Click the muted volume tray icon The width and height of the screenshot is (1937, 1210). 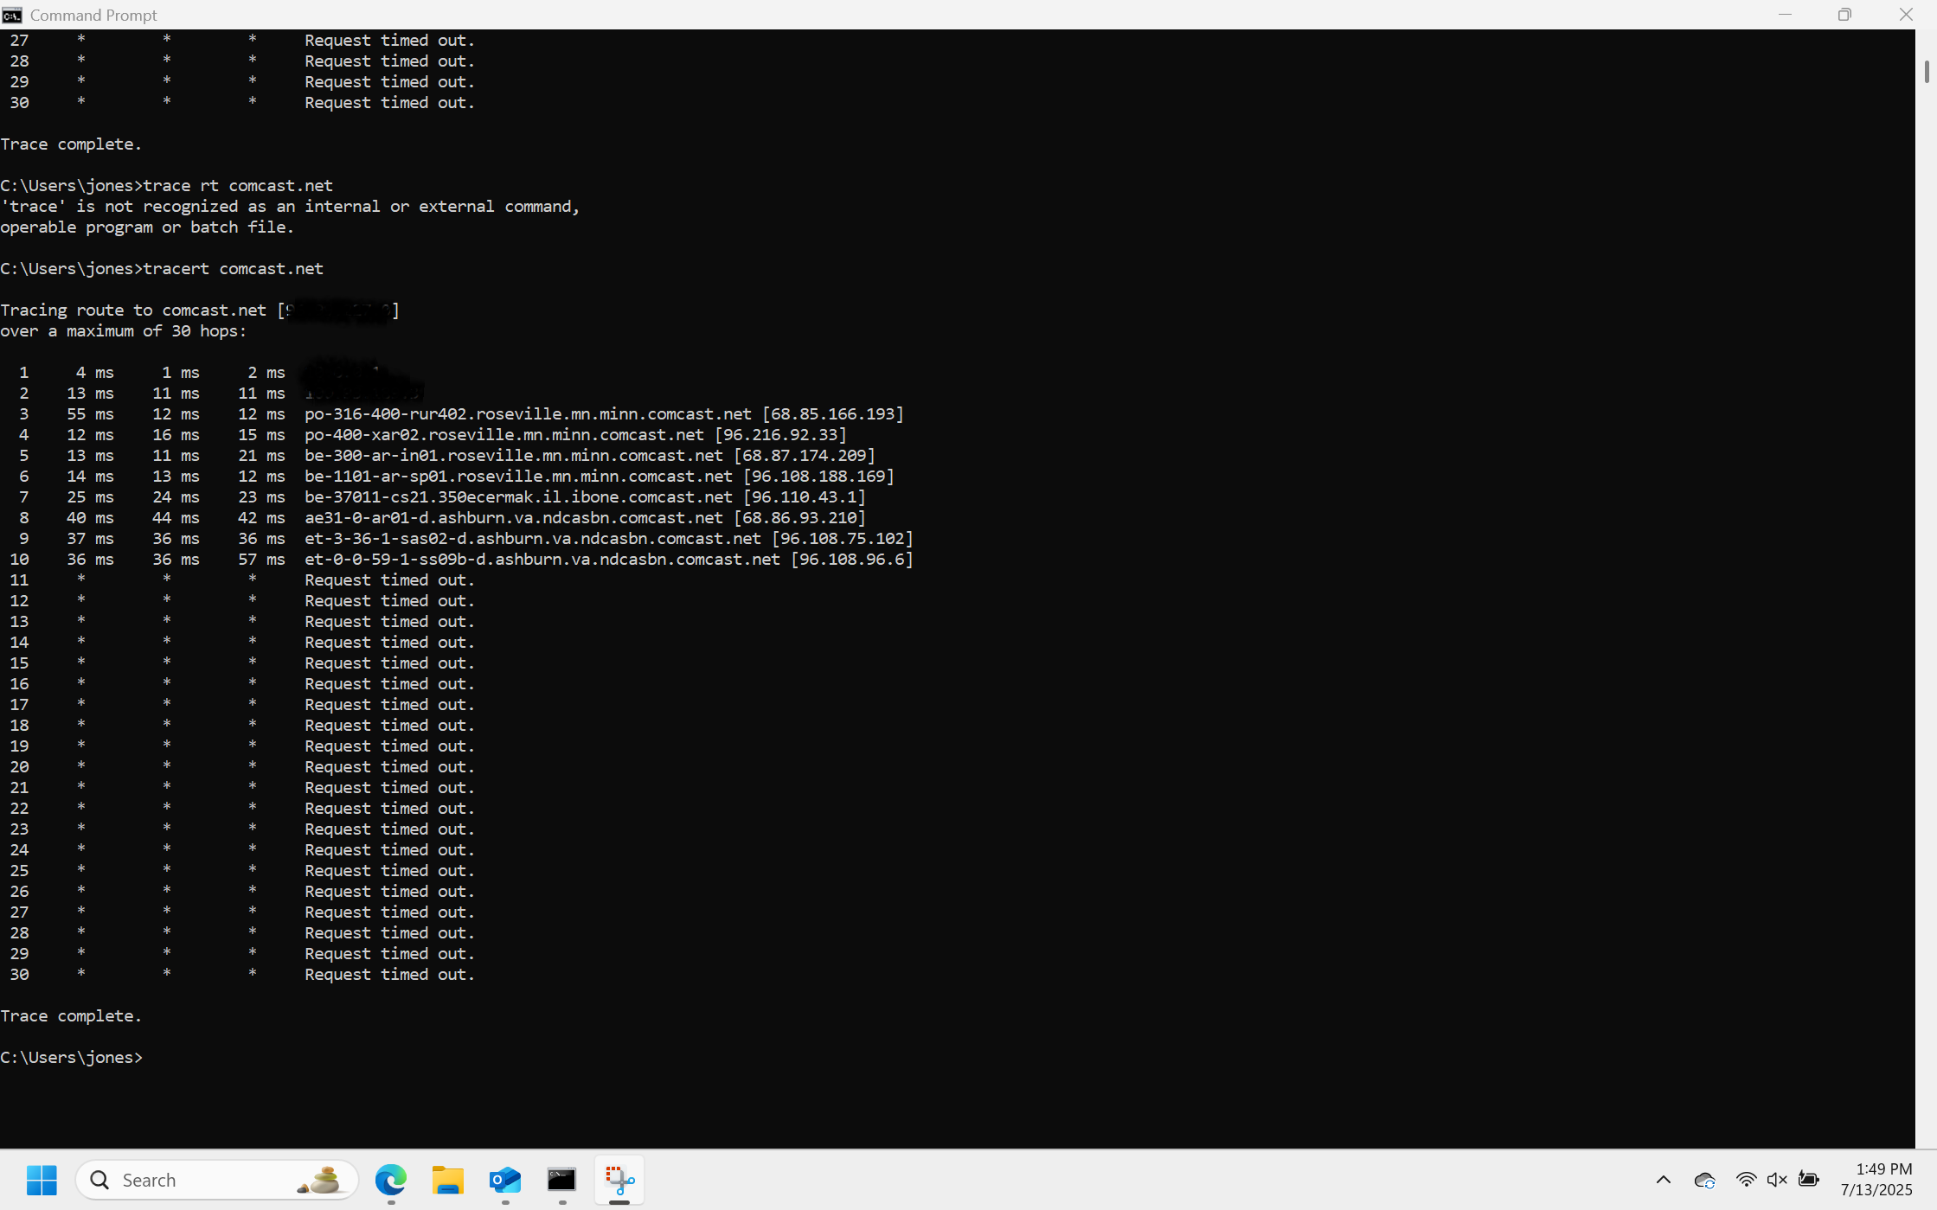[1777, 1180]
